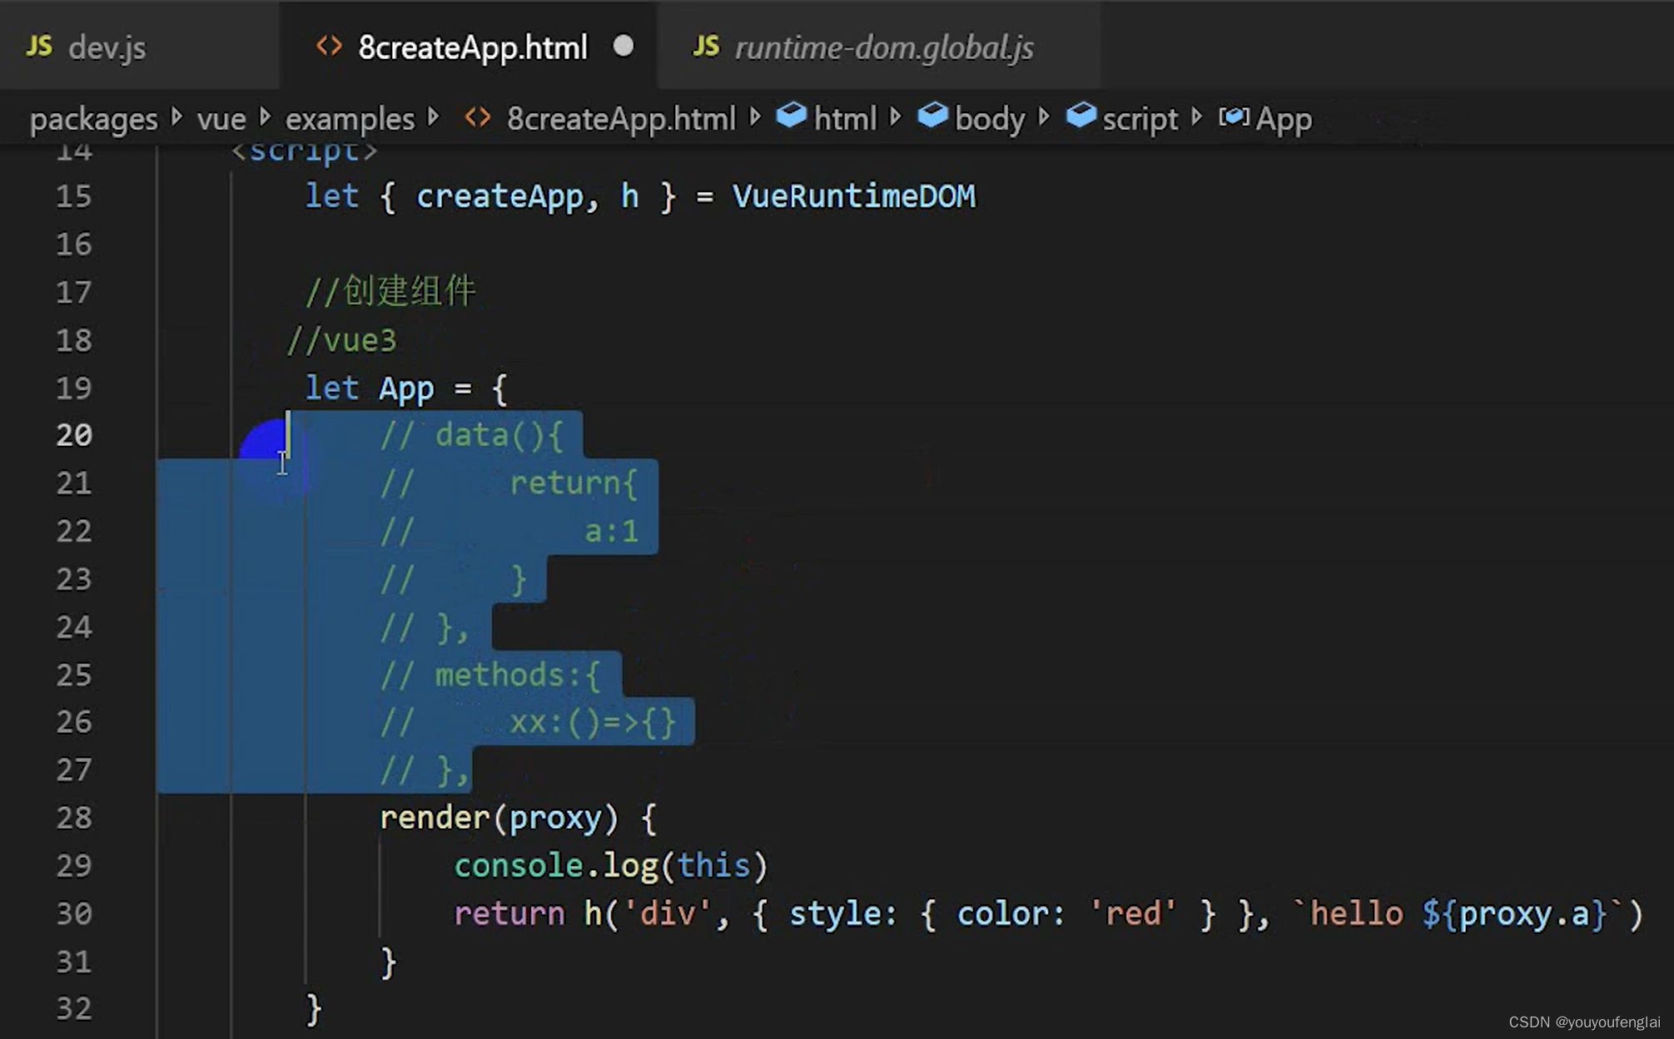Open the vue folder breadcrumb

(221, 119)
